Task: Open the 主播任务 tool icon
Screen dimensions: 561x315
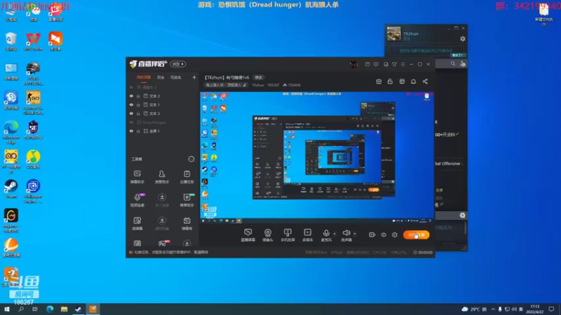Action: click(187, 177)
